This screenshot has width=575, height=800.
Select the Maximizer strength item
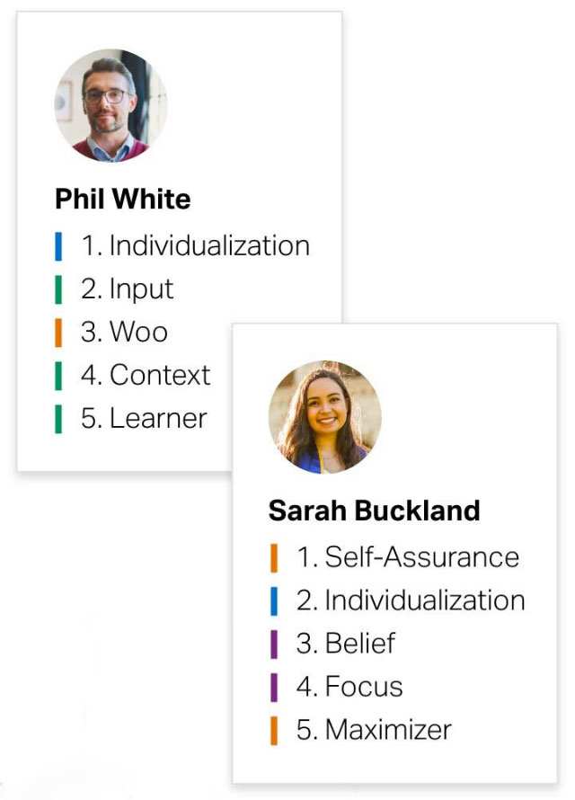point(373,730)
